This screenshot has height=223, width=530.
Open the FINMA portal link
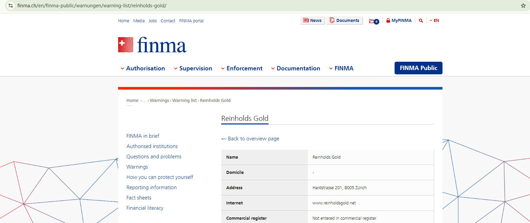[191, 21]
